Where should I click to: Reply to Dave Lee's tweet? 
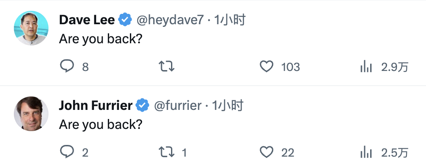67,66
